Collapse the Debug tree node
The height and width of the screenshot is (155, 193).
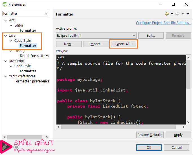tap(11, 51)
